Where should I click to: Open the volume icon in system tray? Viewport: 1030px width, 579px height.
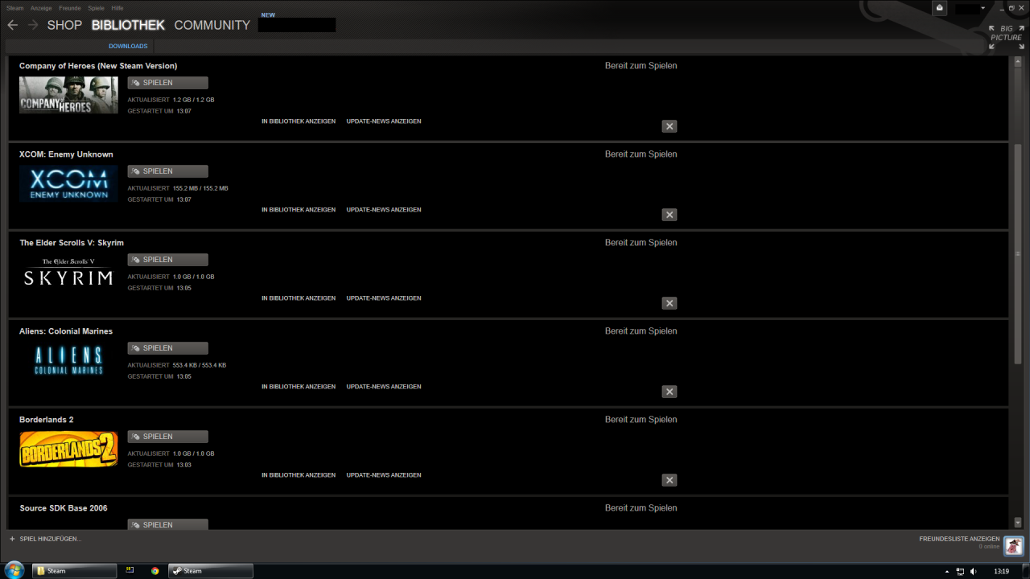[x=974, y=571]
